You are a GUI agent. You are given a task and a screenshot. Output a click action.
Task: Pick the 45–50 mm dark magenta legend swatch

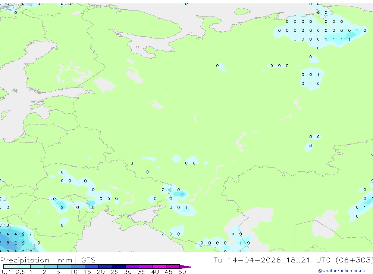point(173,267)
